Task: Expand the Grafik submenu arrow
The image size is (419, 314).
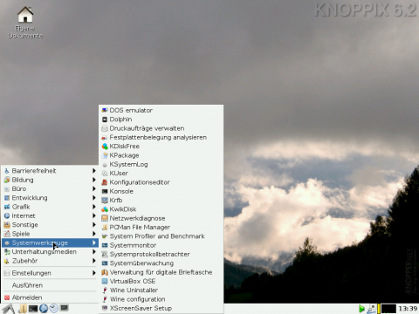Action: (x=94, y=207)
